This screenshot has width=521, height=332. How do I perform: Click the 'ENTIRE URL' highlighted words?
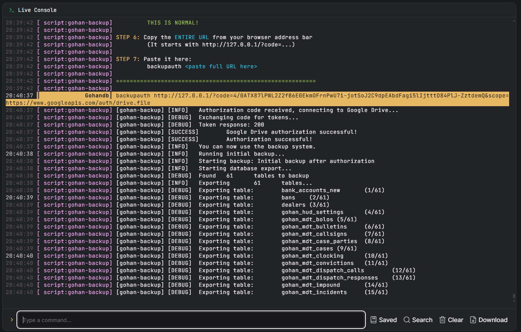192,37
